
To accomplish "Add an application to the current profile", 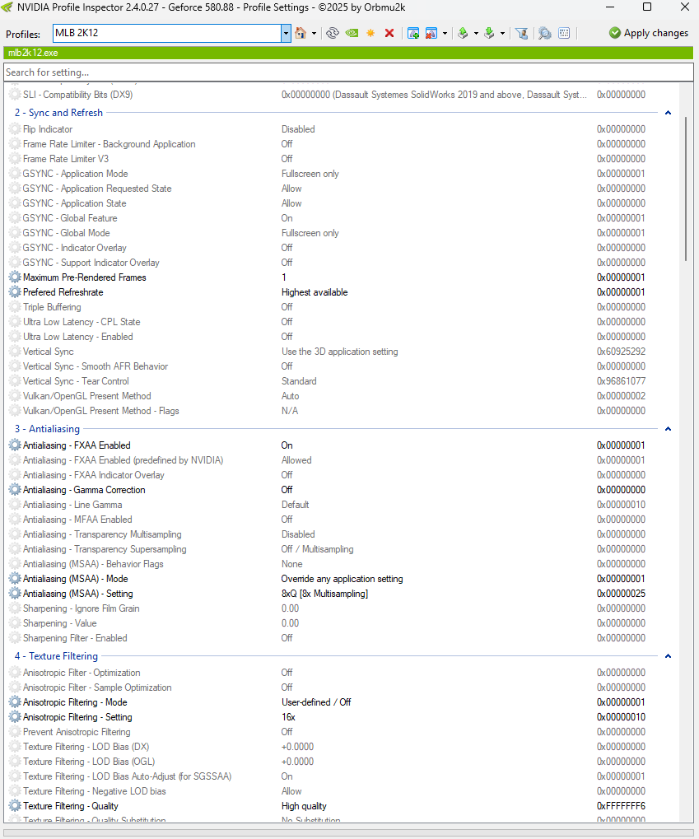I will coord(413,33).
